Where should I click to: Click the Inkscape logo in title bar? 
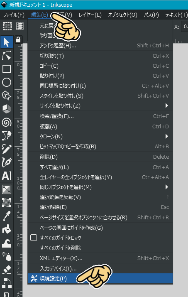[4, 5]
